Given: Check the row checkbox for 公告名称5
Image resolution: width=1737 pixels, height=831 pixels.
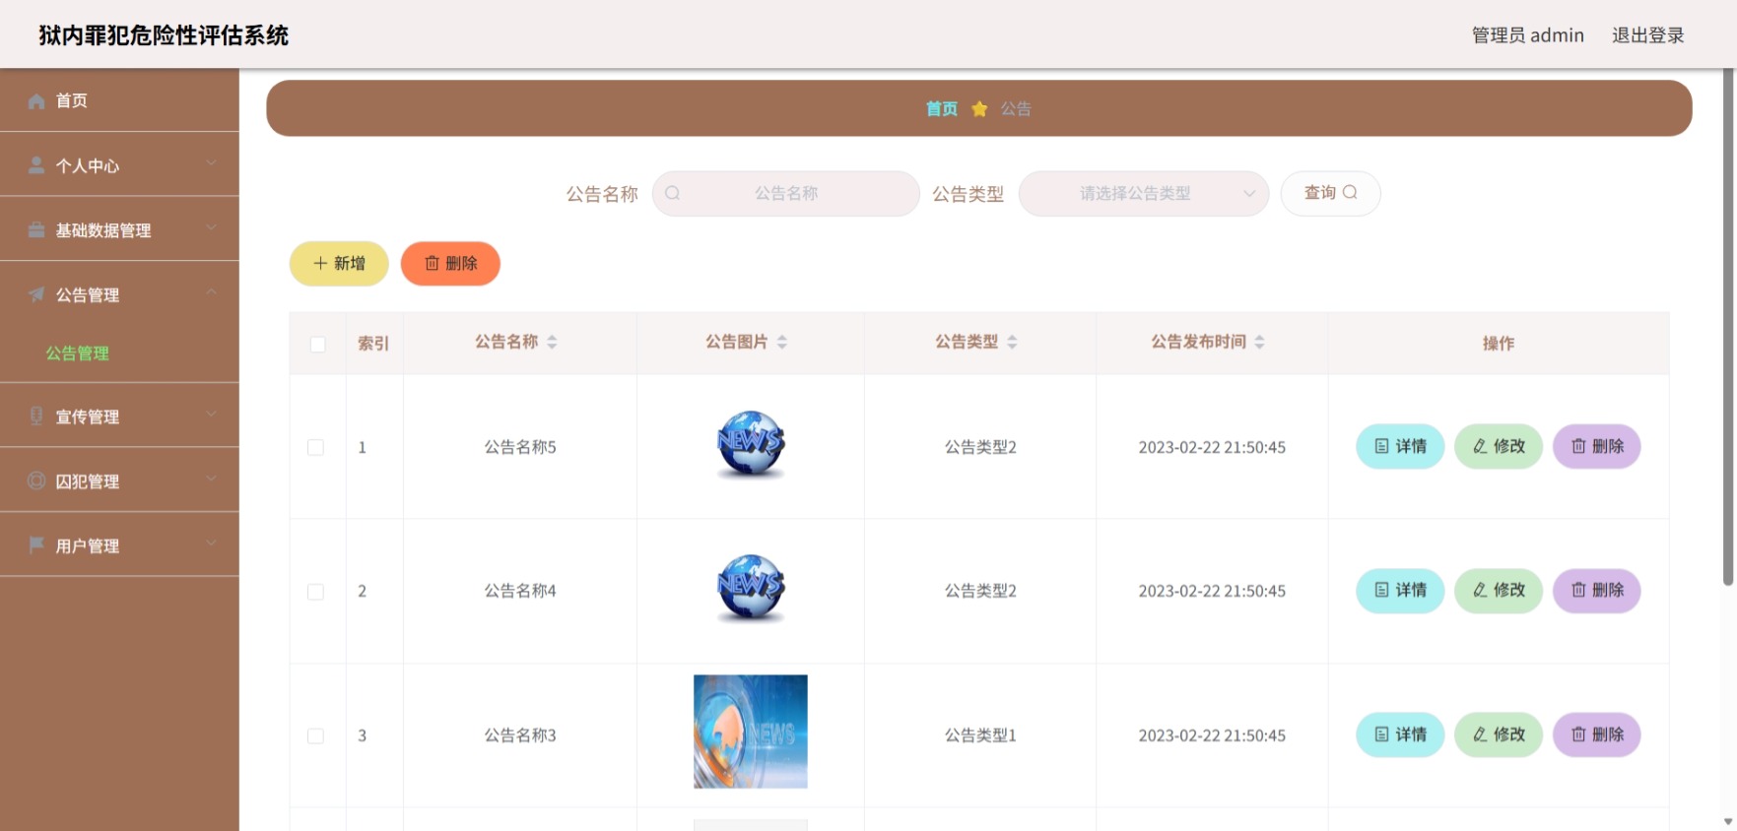Looking at the screenshot, I should pos(315,447).
